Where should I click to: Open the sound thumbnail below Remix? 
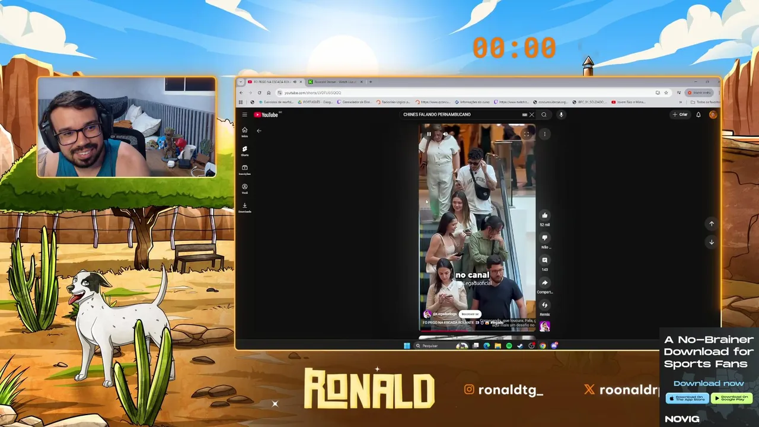(544, 327)
